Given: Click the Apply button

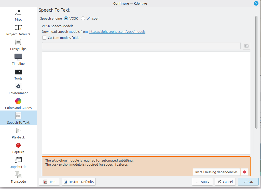Looking at the screenshot, I should tap(202, 182).
